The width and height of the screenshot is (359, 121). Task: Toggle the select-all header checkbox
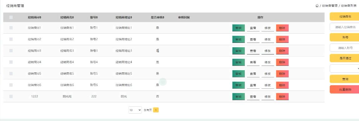pos(11,17)
